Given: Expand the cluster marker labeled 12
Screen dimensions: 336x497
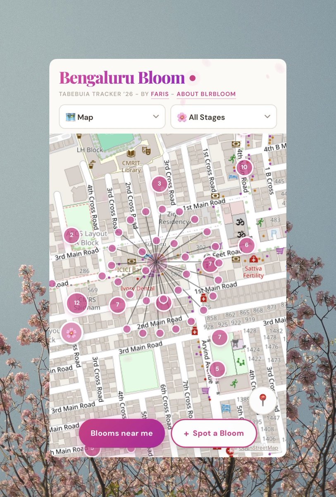Looking at the screenshot, I should tap(77, 303).
